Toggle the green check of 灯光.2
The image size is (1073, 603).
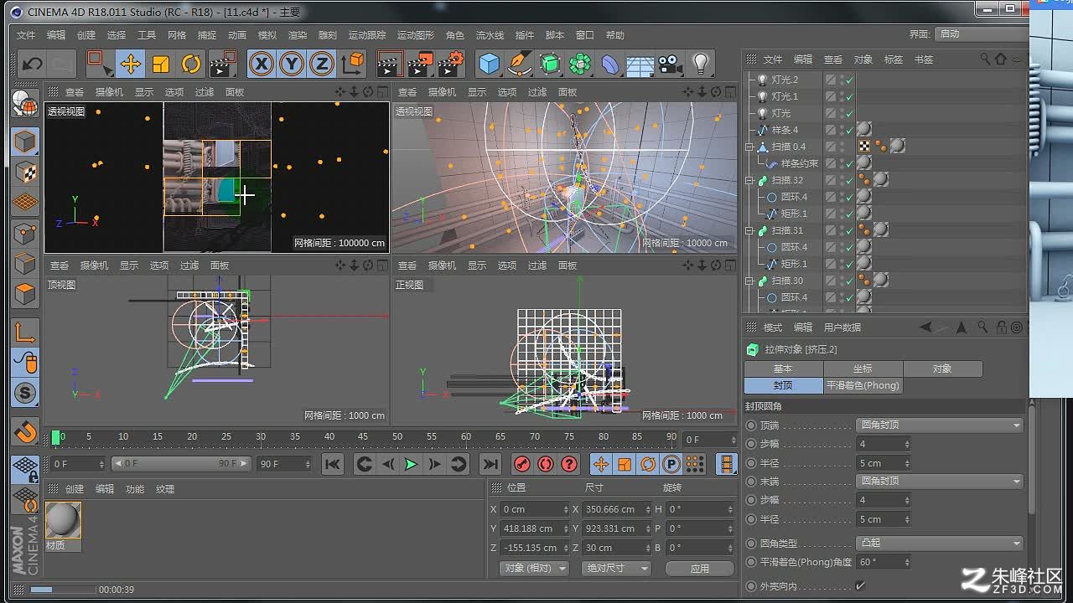pyautogui.click(x=849, y=80)
